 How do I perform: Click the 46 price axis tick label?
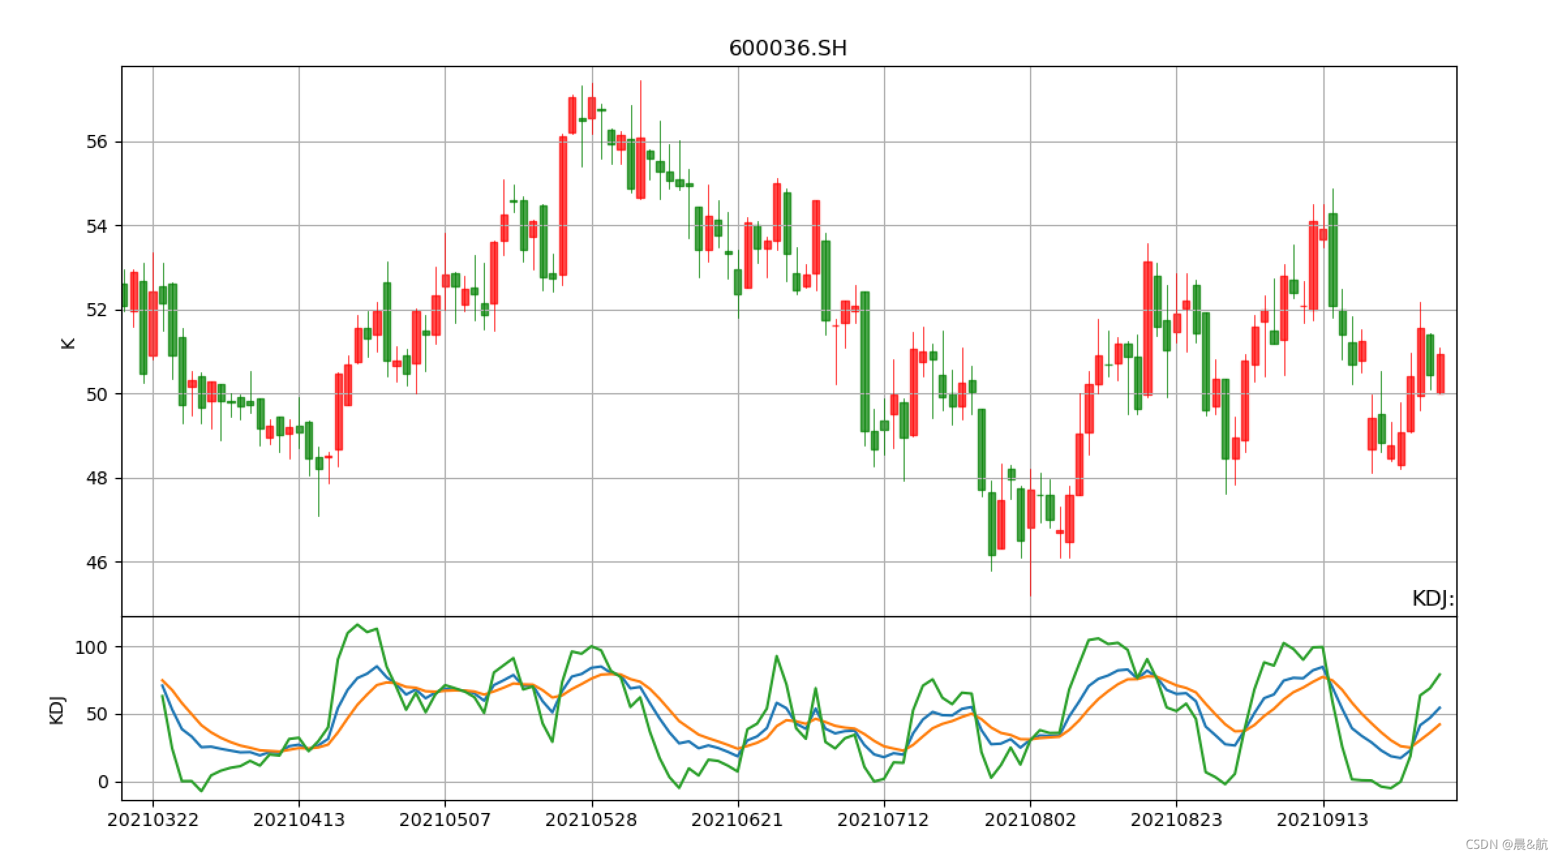point(96,563)
